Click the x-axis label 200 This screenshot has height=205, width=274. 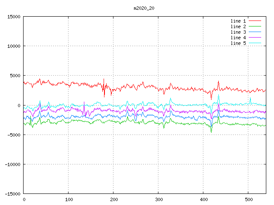point(114,199)
